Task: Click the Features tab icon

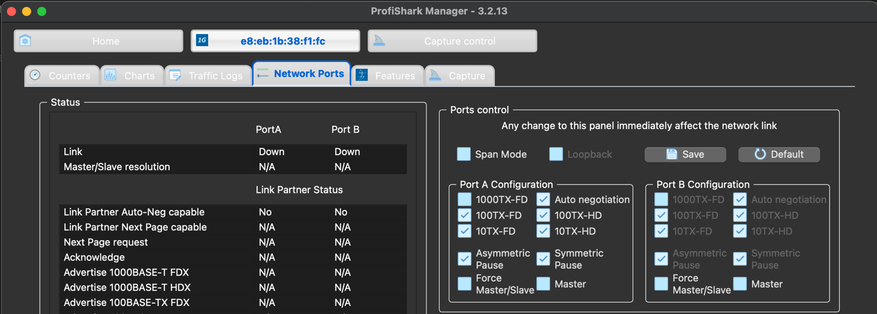Action: point(362,75)
